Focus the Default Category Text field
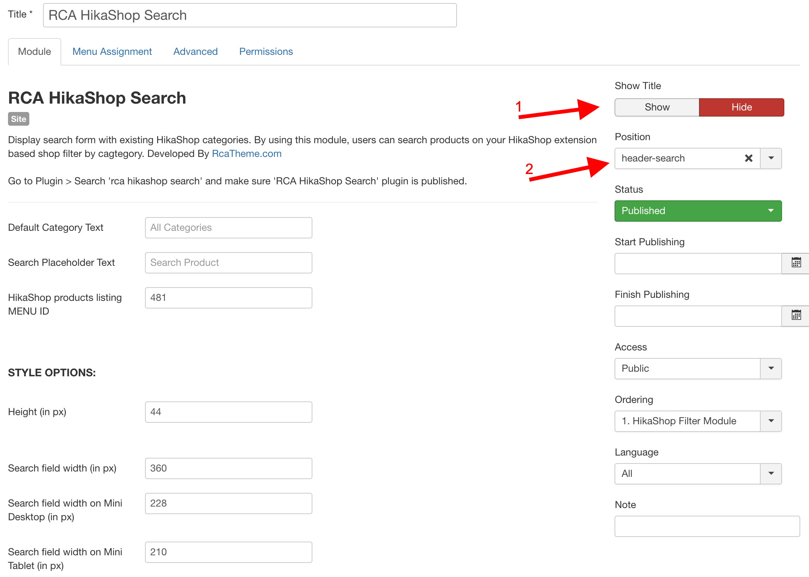This screenshot has width=809, height=577. [228, 228]
